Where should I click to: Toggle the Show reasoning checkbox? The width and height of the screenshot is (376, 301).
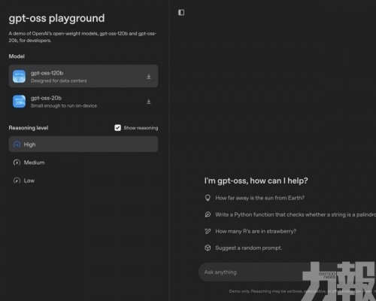click(117, 128)
